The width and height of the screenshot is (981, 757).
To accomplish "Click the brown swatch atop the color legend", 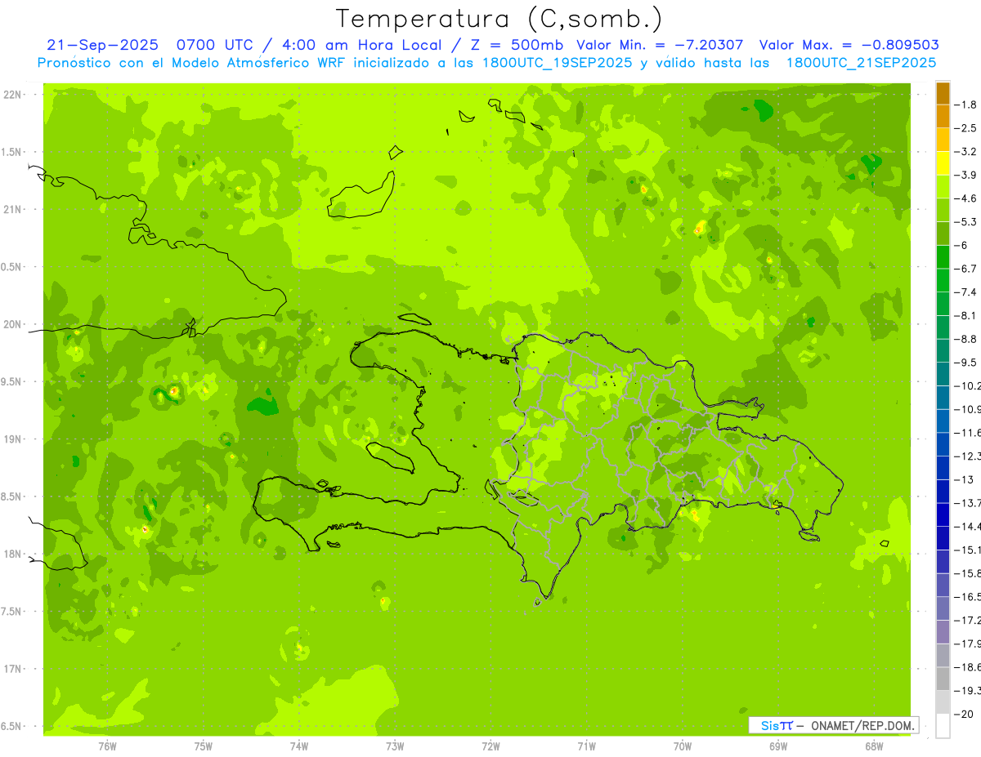I will (x=943, y=93).
